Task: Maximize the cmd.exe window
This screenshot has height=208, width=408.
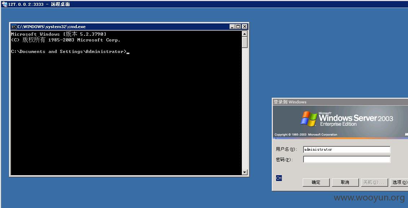Action: (x=238, y=27)
